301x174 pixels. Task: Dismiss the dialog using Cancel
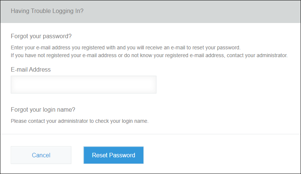pyautogui.click(x=41, y=155)
